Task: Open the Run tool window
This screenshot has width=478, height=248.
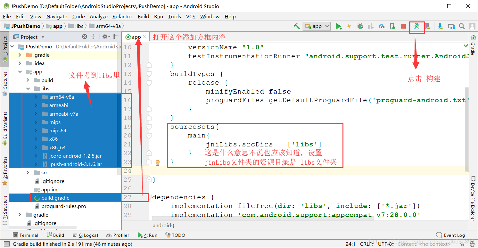Action: [147, 235]
